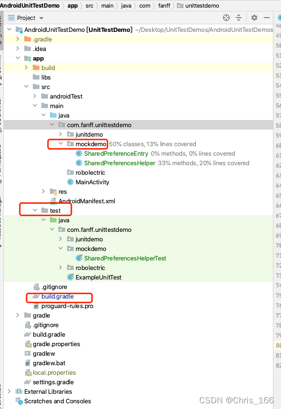Select mockdemo package under test
Image resolution: width=281 pixels, height=409 pixels.
tap(91, 249)
